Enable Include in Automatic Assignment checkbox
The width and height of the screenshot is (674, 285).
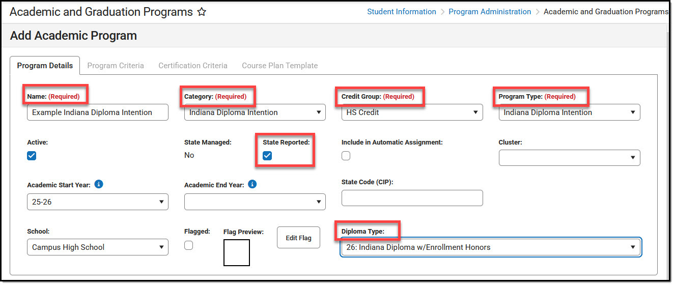(x=346, y=156)
